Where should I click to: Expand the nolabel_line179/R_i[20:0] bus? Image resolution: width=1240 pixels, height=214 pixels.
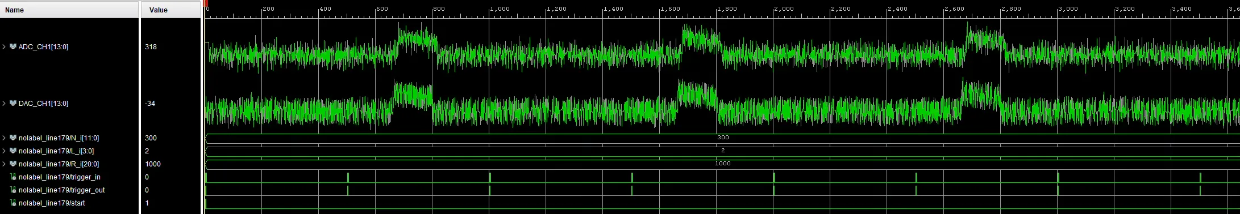4,164
